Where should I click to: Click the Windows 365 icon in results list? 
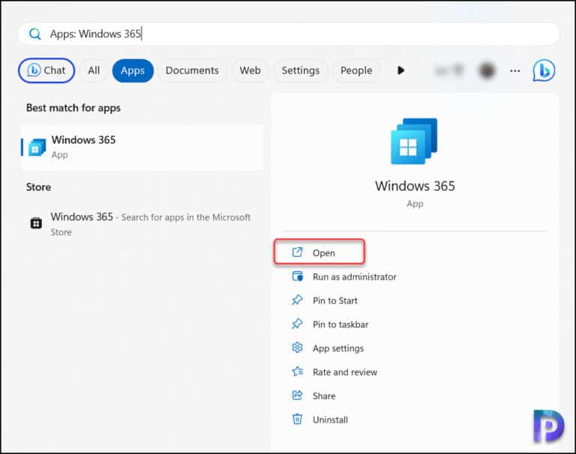[x=37, y=147]
